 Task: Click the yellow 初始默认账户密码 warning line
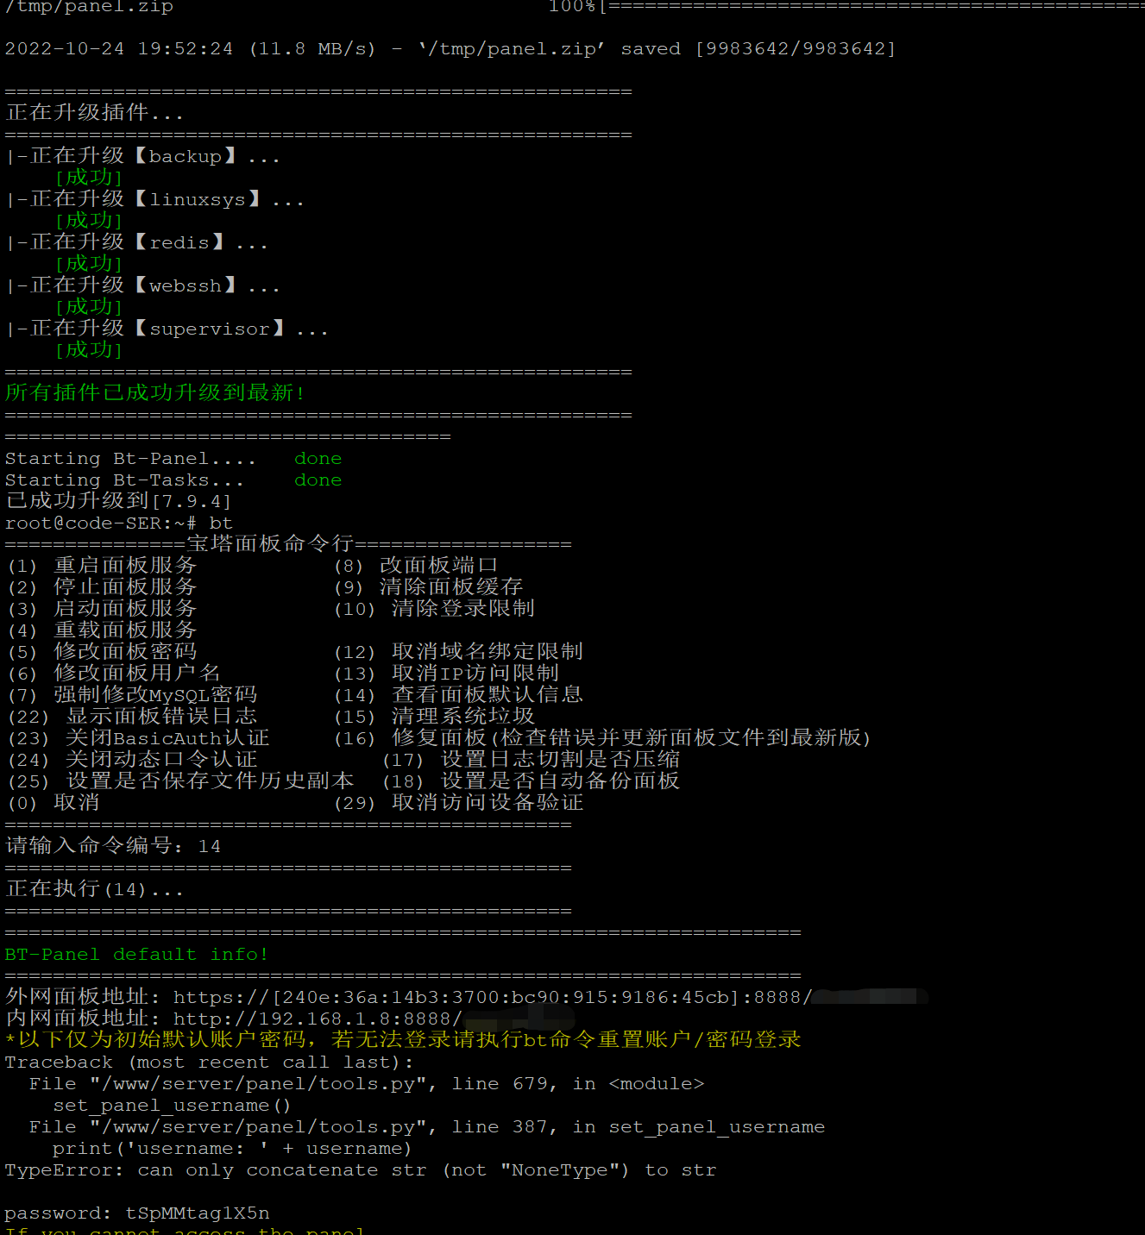pyautogui.click(x=403, y=1040)
